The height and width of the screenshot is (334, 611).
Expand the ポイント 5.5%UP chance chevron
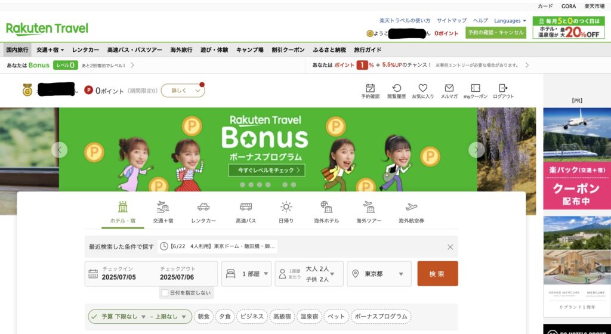527,65
